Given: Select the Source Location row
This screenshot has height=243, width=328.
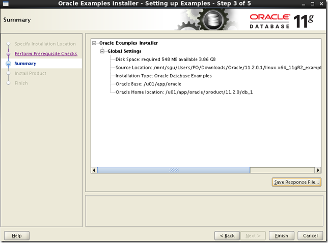Looking at the screenshot, I should pyautogui.click(x=218, y=68).
